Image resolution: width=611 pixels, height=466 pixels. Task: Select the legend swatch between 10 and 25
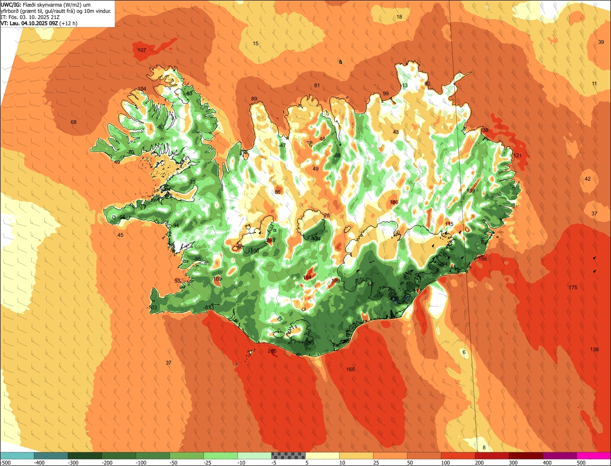[x=356, y=456]
